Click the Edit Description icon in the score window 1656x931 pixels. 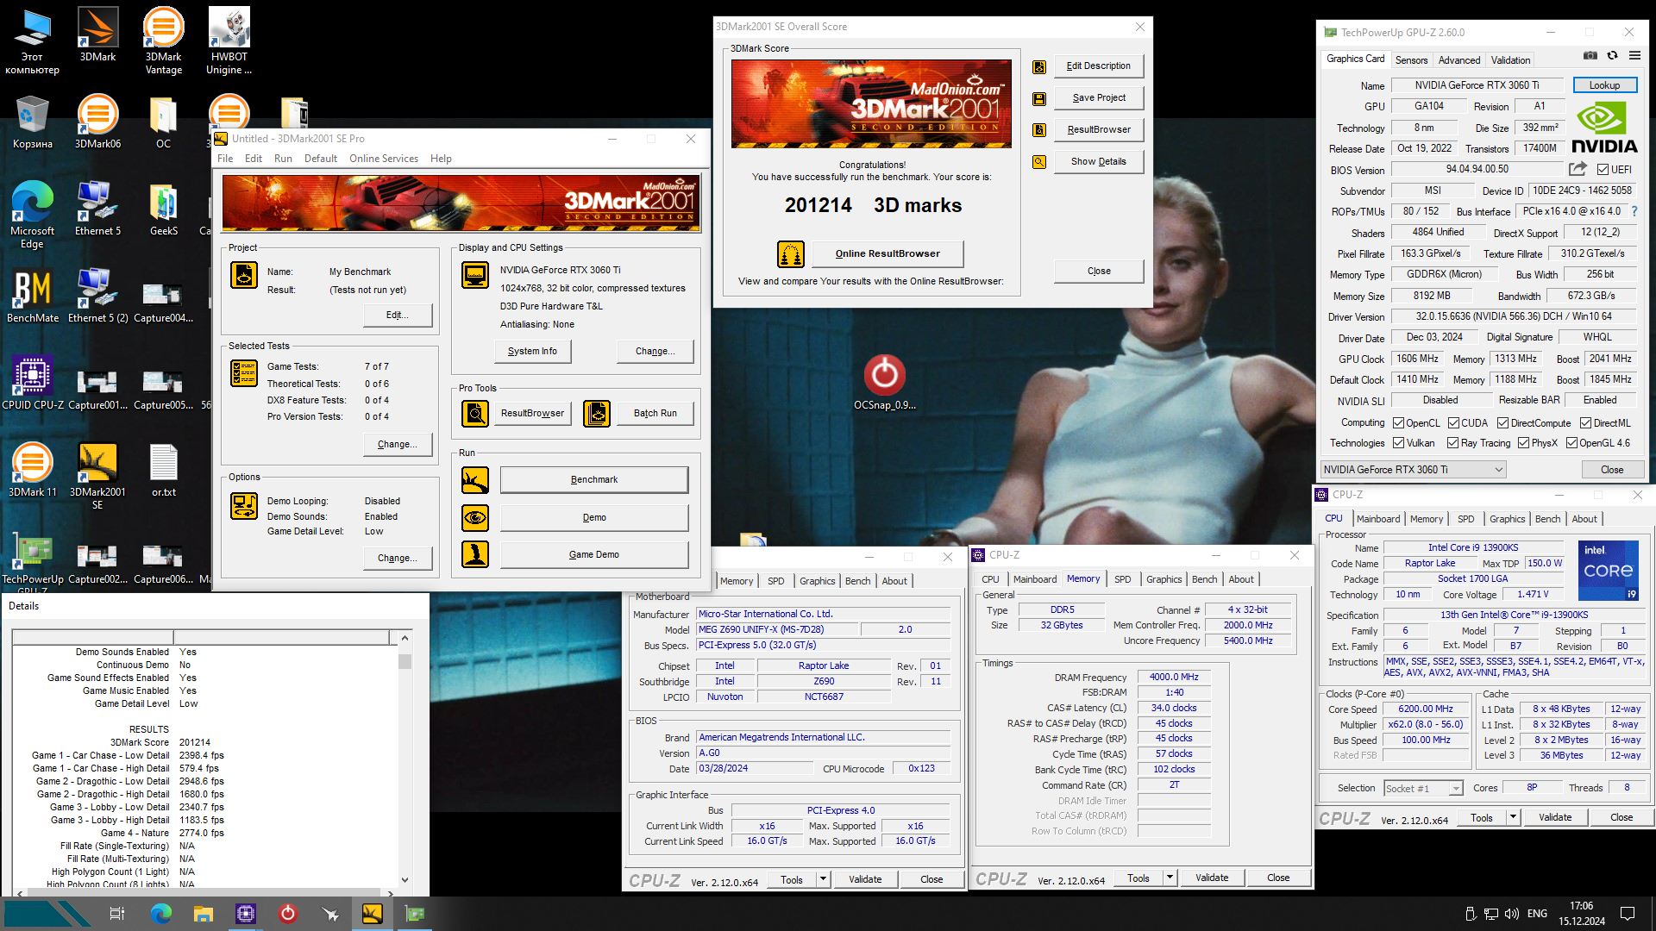point(1039,66)
